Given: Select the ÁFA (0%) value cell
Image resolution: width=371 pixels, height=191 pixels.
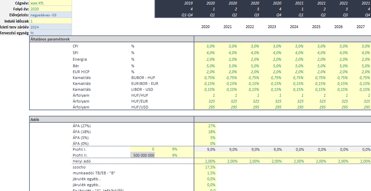Looking at the screenshot, I should click(x=205, y=144).
